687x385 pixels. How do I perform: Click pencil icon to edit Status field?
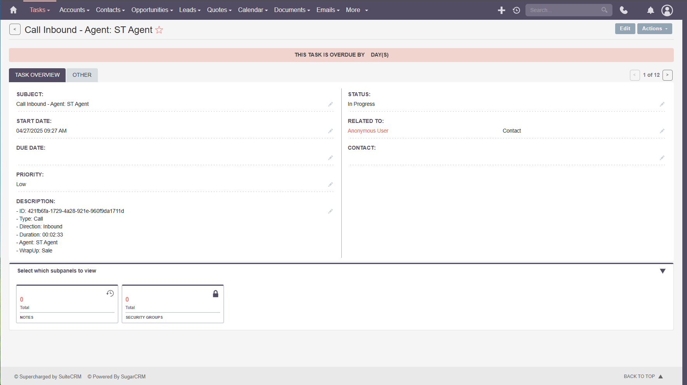pos(662,104)
